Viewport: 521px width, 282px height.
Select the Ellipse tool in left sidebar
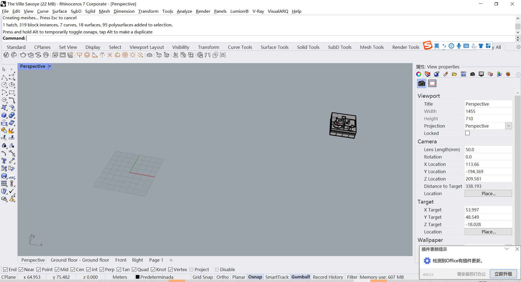click(12, 85)
